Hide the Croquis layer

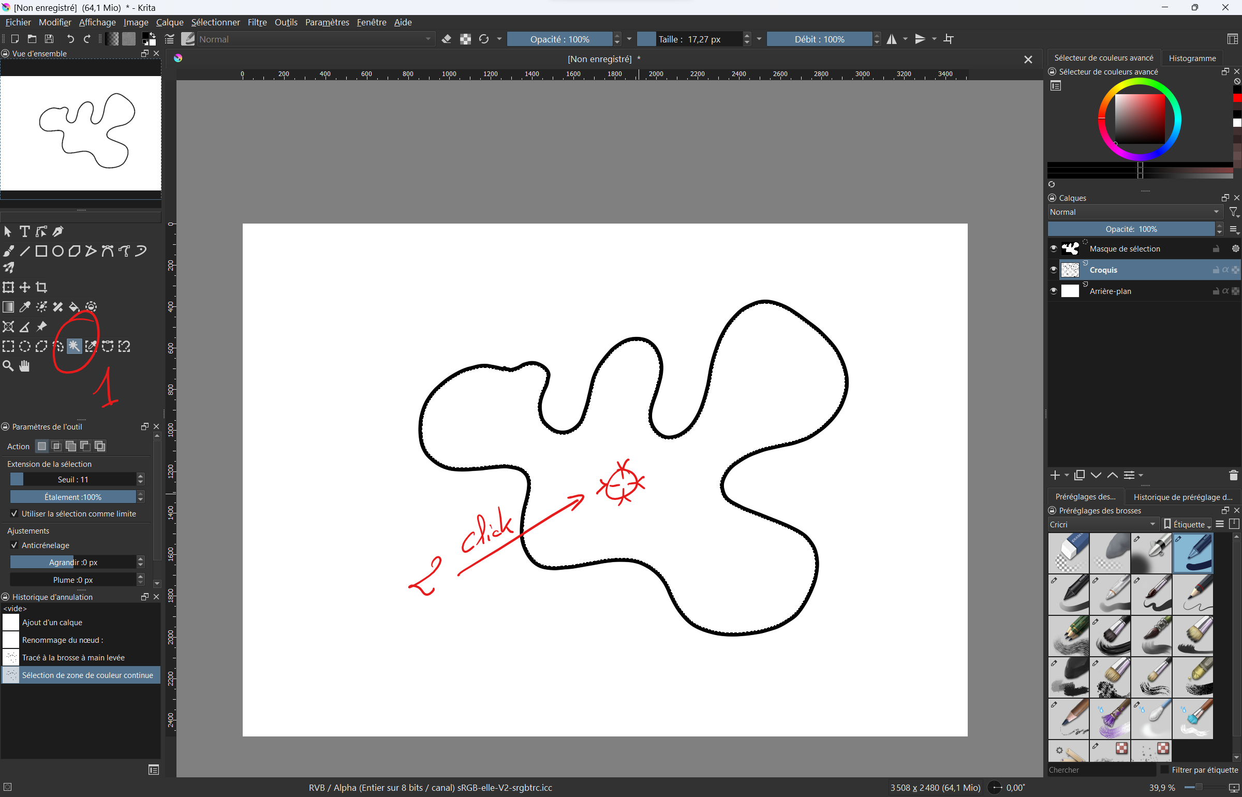pos(1053,270)
